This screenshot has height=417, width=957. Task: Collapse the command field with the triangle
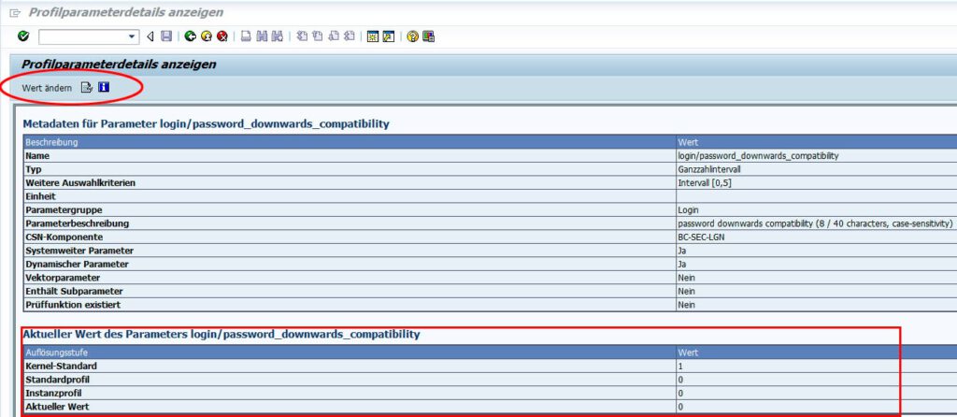pos(150,36)
